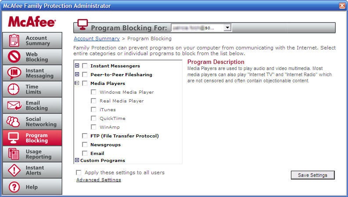Collapse the Media Players tree node
The width and height of the screenshot is (348, 197).
pos(77,83)
